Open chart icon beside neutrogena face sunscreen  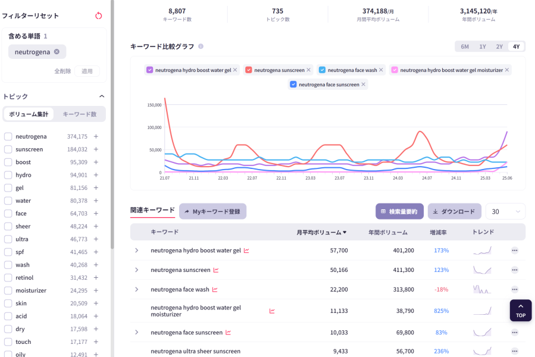point(229,333)
